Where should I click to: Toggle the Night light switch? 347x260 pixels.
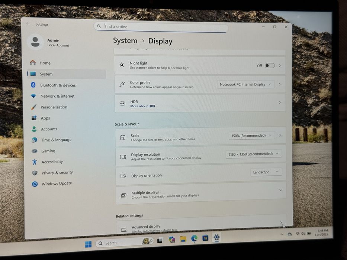coord(270,66)
